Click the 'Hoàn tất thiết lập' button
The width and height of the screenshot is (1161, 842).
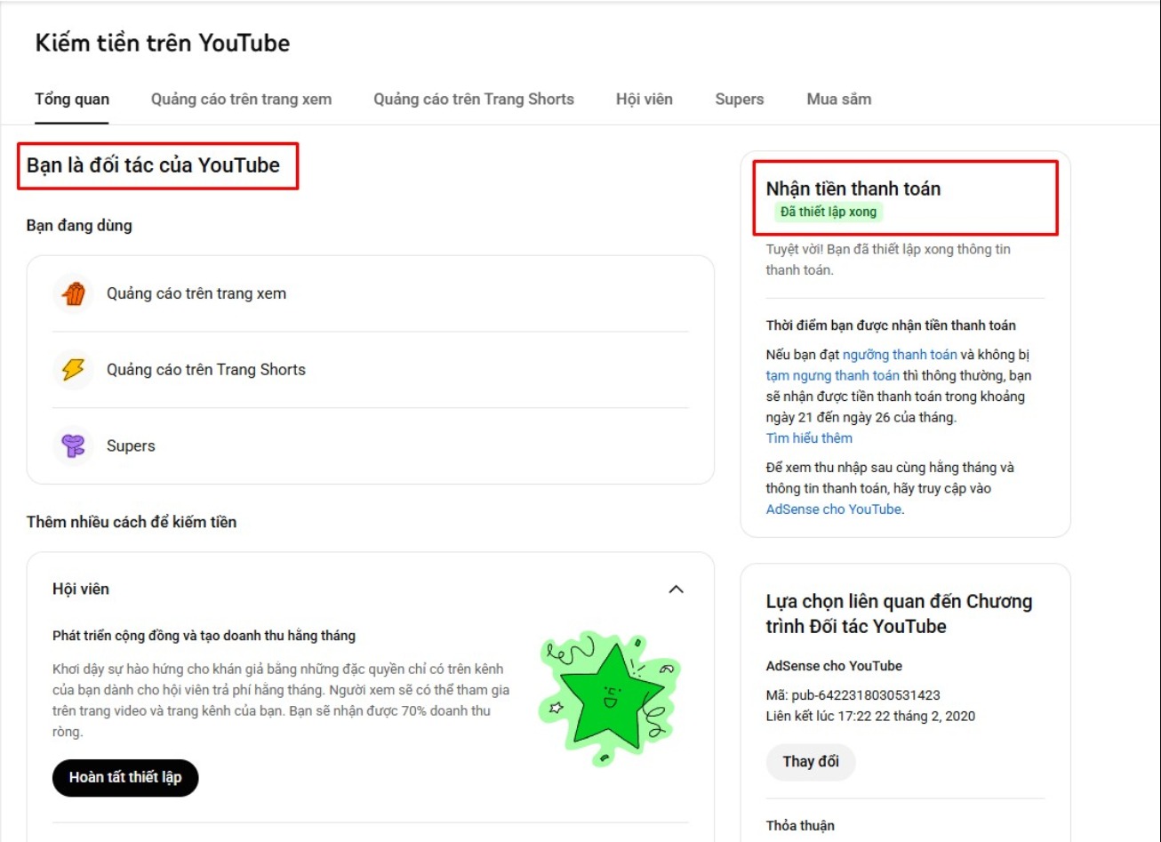[125, 777]
